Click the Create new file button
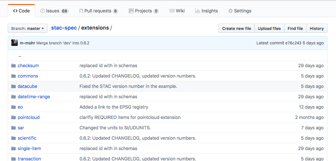Viewport: 336px width, 161px height. coord(237,28)
